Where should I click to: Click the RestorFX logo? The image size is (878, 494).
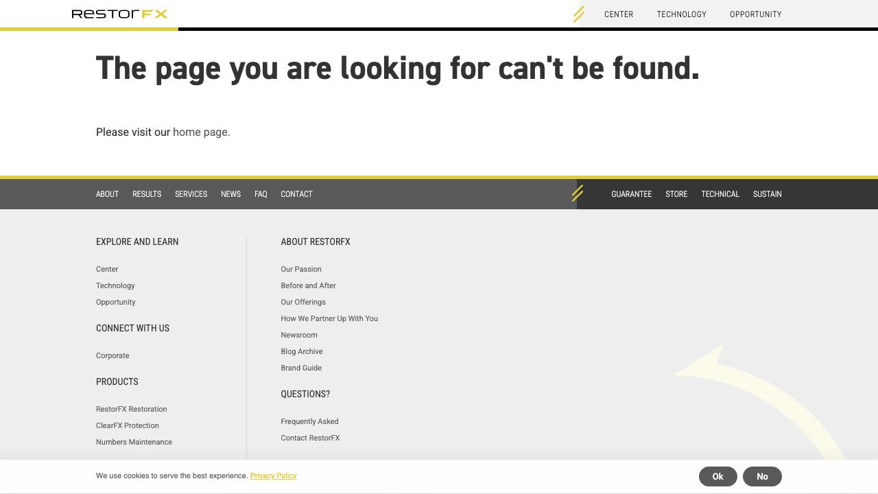[119, 14]
